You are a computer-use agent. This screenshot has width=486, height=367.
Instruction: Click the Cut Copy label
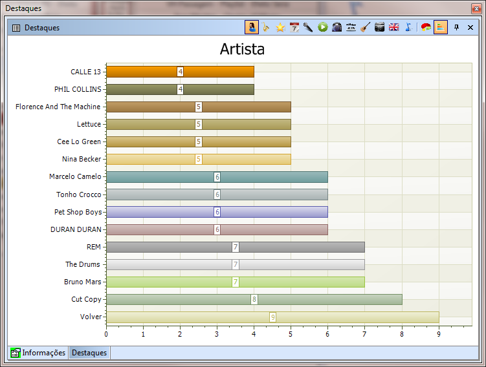click(x=87, y=299)
